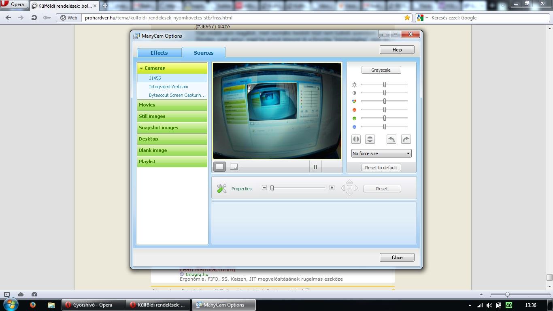Reload the page in Opera

tap(34, 18)
